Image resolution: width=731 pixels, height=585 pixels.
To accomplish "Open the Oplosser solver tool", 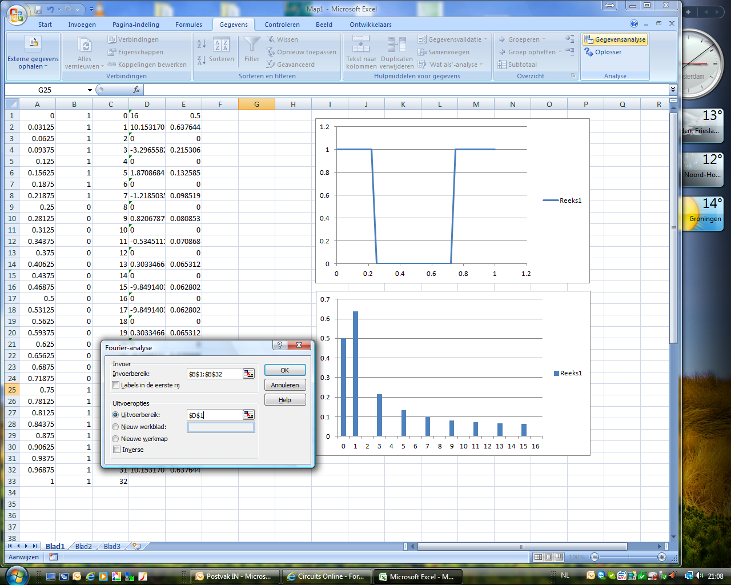I will 603,52.
